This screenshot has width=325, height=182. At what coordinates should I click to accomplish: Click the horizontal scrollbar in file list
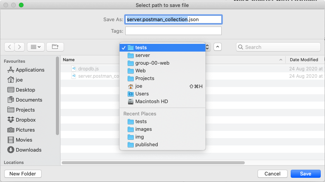point(153,163)
